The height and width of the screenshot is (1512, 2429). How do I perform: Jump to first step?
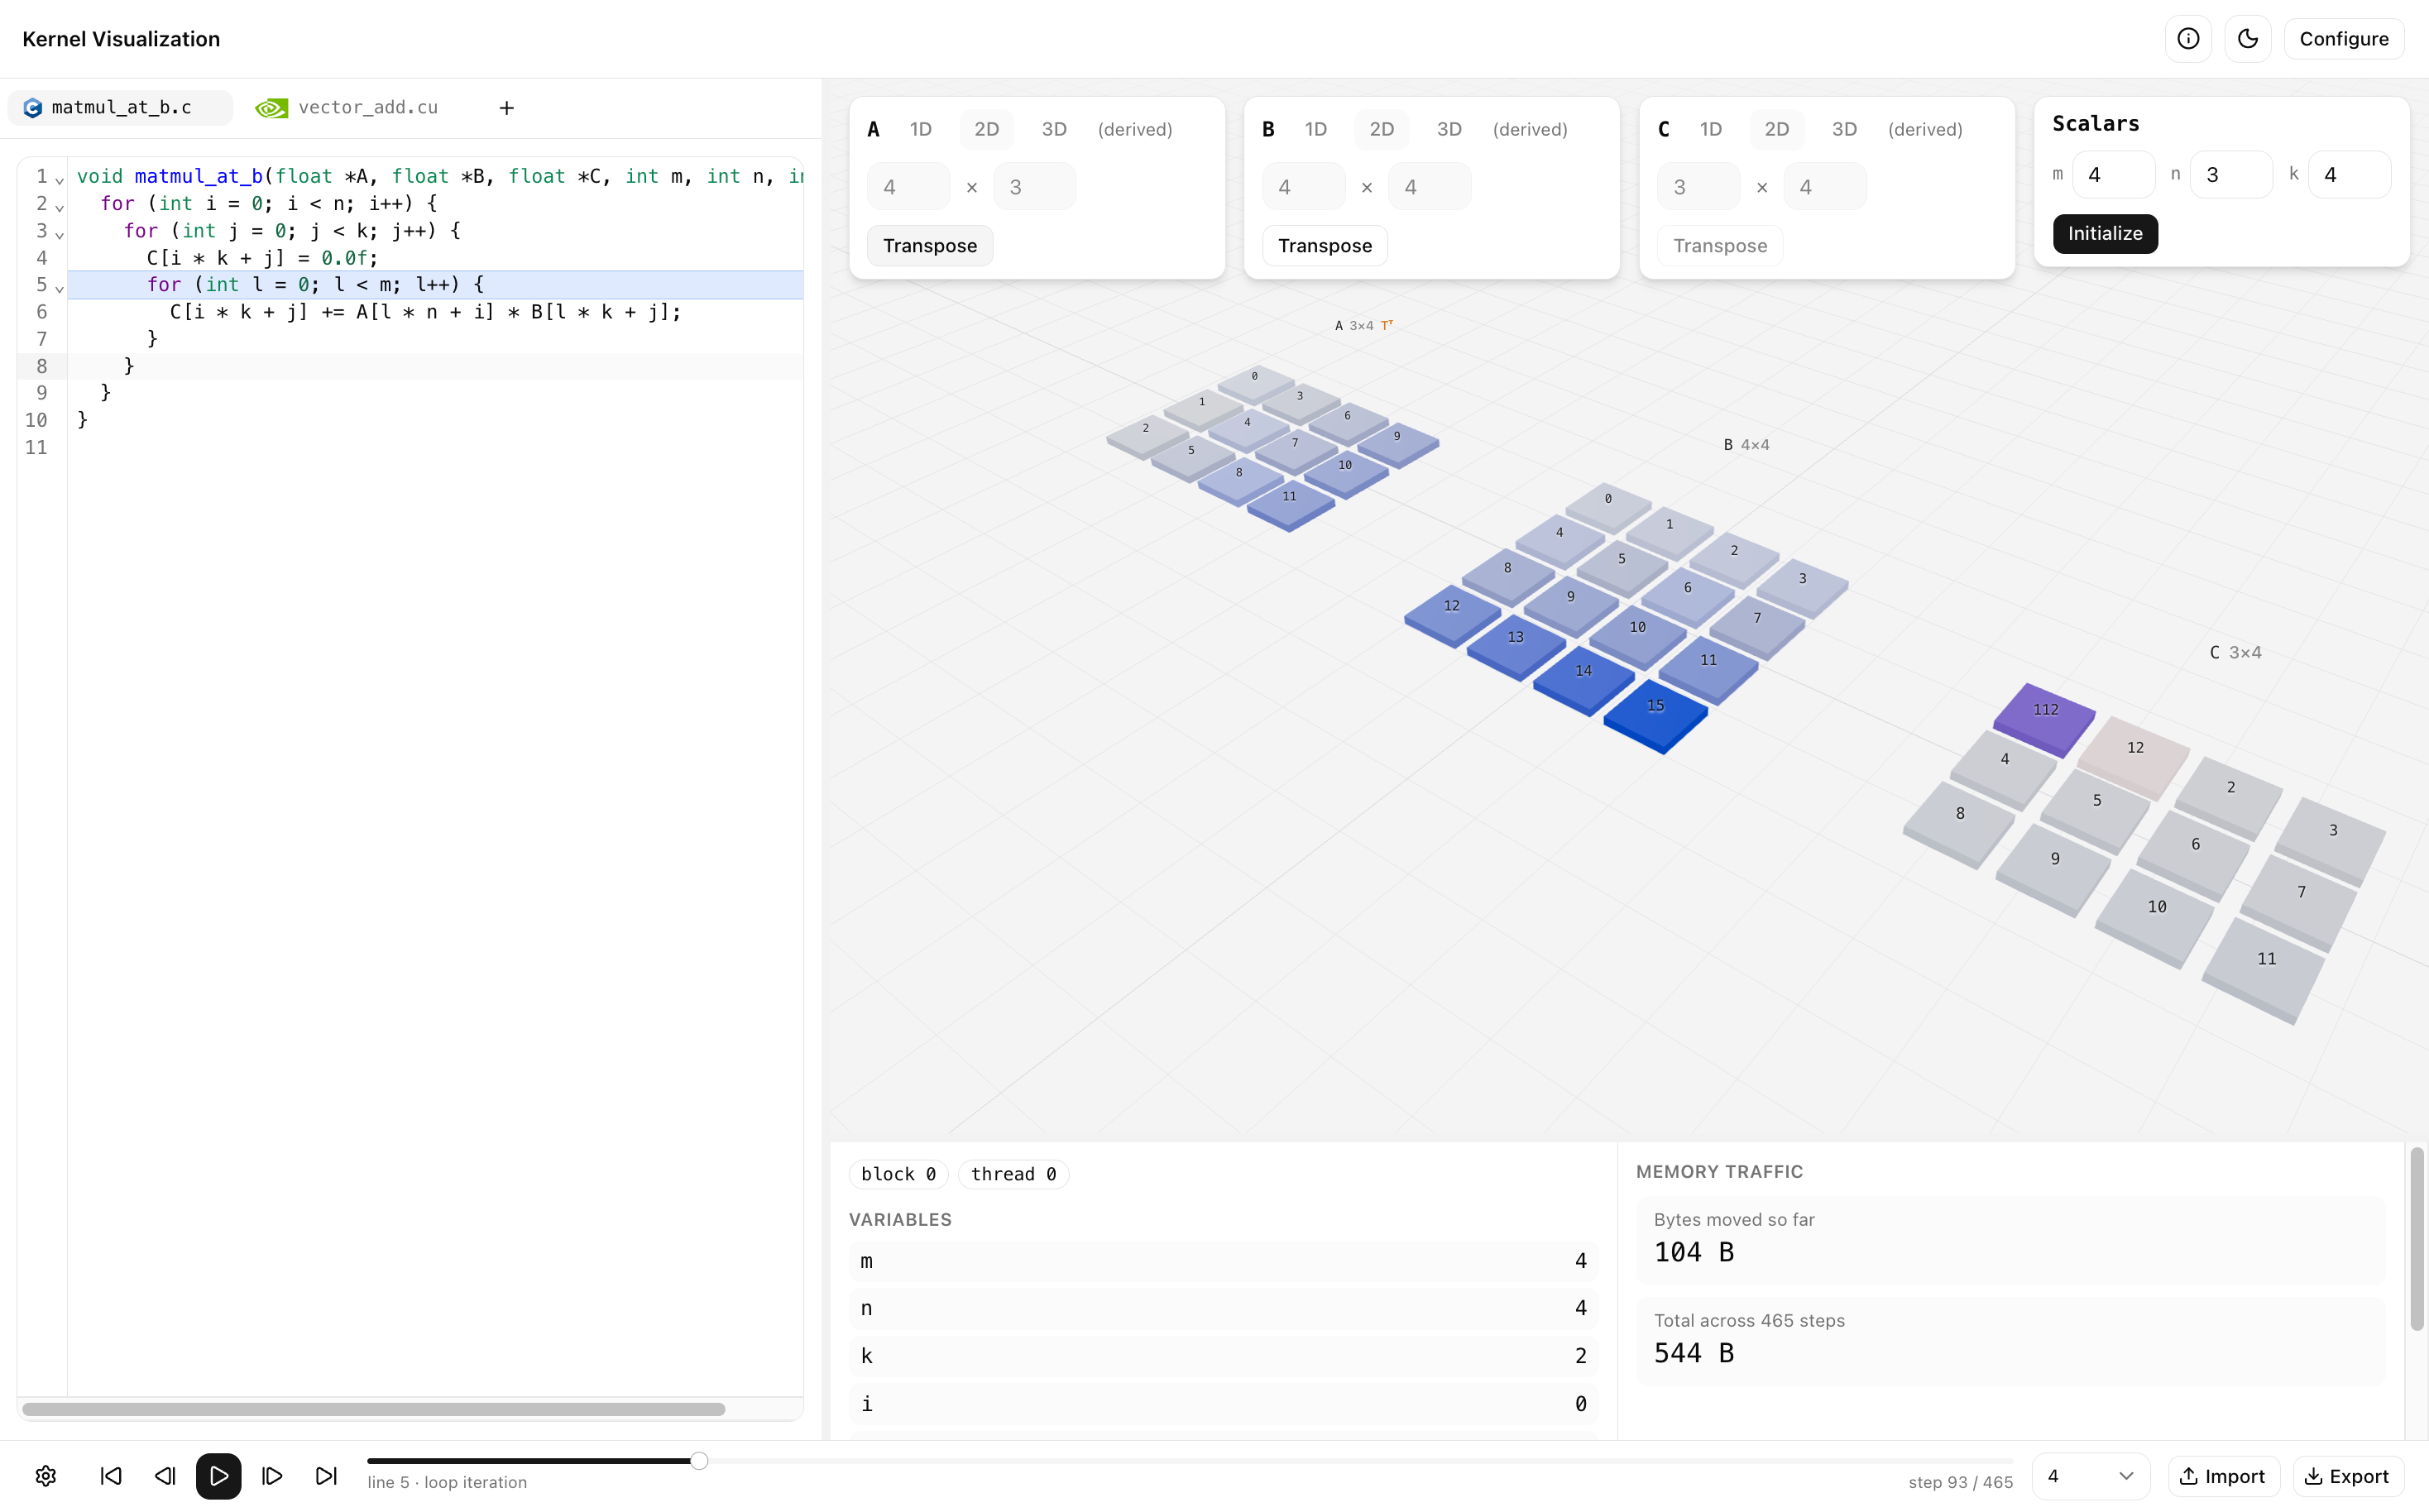pyautogui.click(x=111, y=1476)
